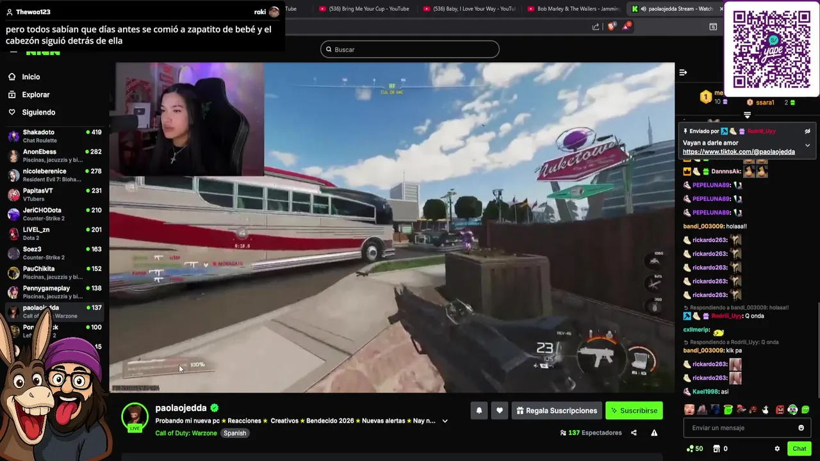Click the webcam overlay of the streamer

(190, 119)
